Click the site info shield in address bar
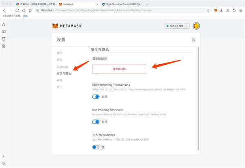 click(38, 10)
